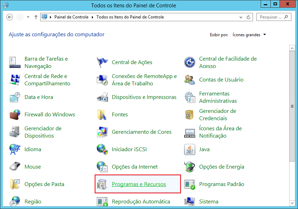Open Gerenciamento de Cores link
Screen dimensions: 298x209
141,132
